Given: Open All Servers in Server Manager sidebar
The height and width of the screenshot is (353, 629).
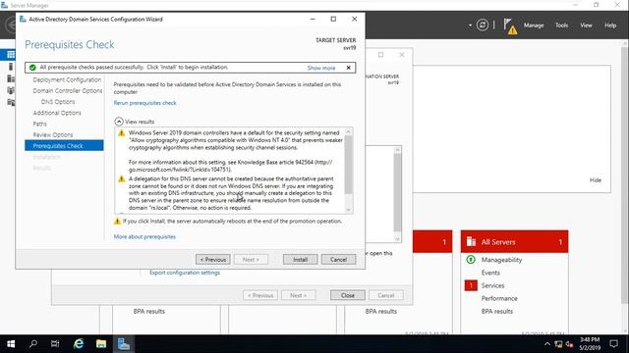Looking at the screenshot, I should click(11, 78).
